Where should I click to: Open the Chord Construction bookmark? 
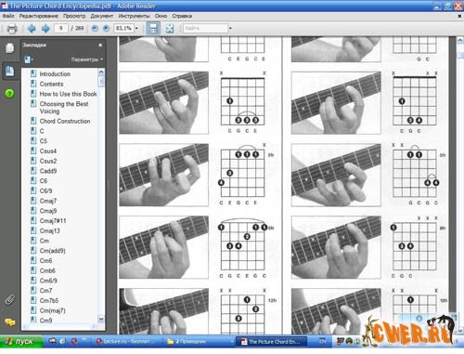click(x=65, y=121)
